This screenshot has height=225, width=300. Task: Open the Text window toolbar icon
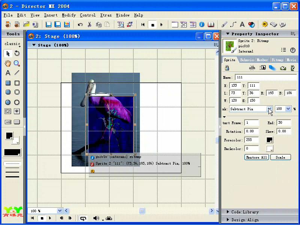(242, 24)
